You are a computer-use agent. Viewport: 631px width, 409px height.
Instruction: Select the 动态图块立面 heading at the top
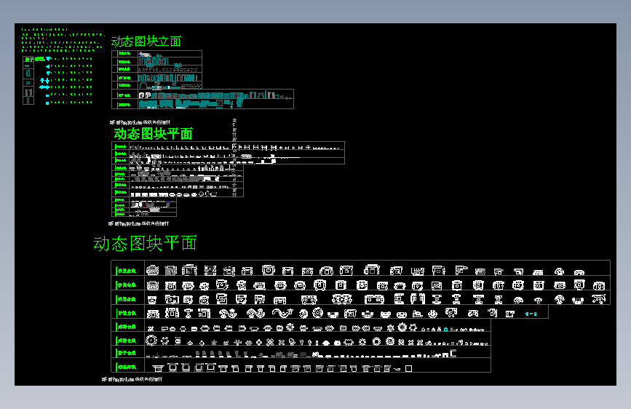pos(146,41)
